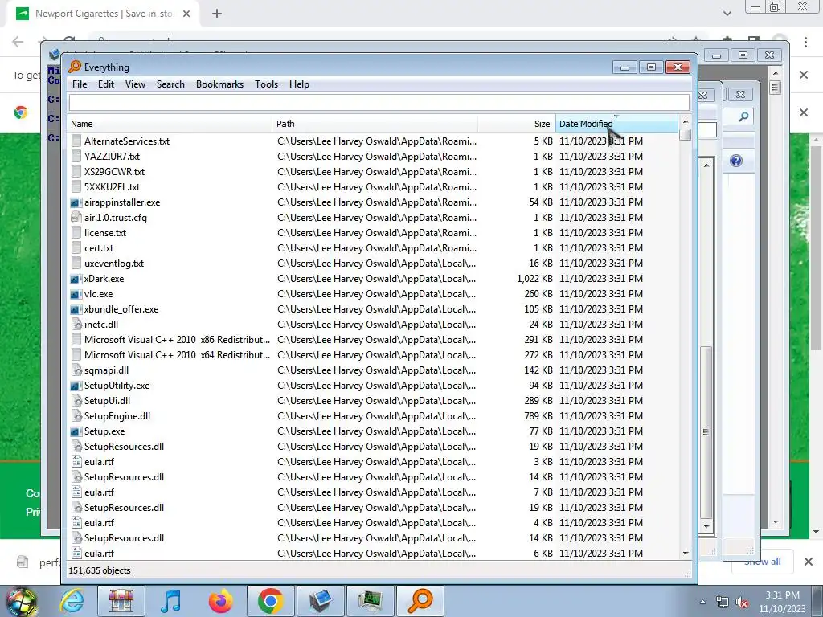Open Firefox from taskbar
This screenshot has height=617, width=823.
(x=220, y=601)
